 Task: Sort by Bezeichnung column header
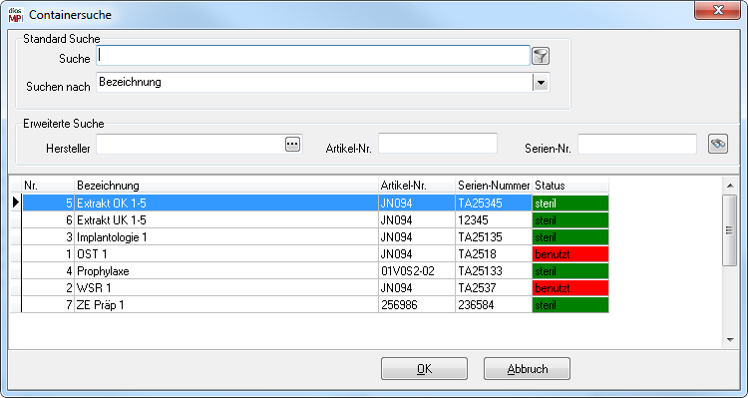click(226, 186)
